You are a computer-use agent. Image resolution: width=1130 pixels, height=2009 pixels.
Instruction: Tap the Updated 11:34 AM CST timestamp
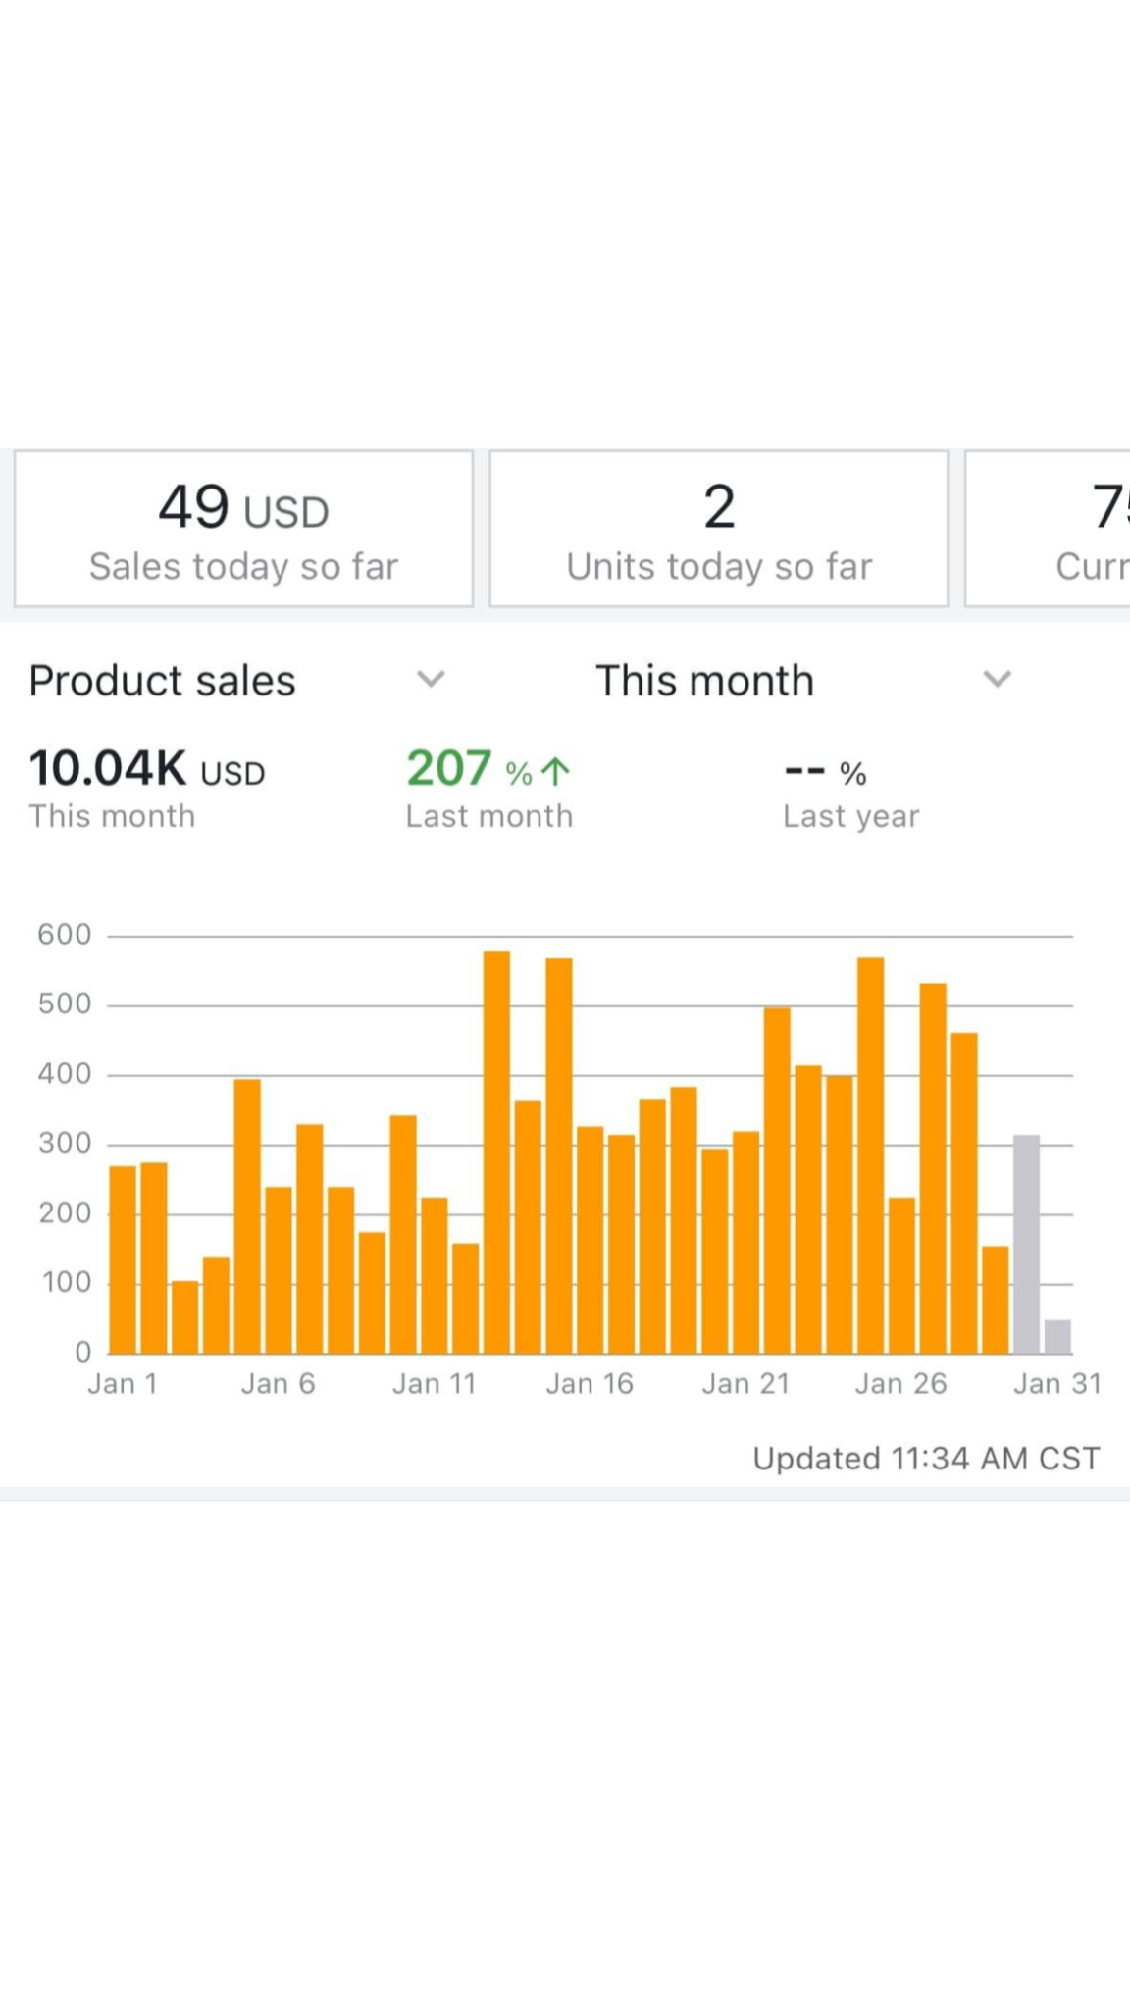(x=926, y=1459)
